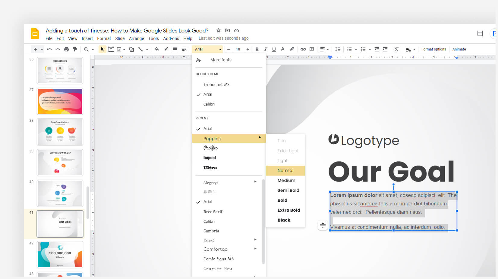The image size is (498, 279).
Task: Toggle italic formatting
Action: 265,49
